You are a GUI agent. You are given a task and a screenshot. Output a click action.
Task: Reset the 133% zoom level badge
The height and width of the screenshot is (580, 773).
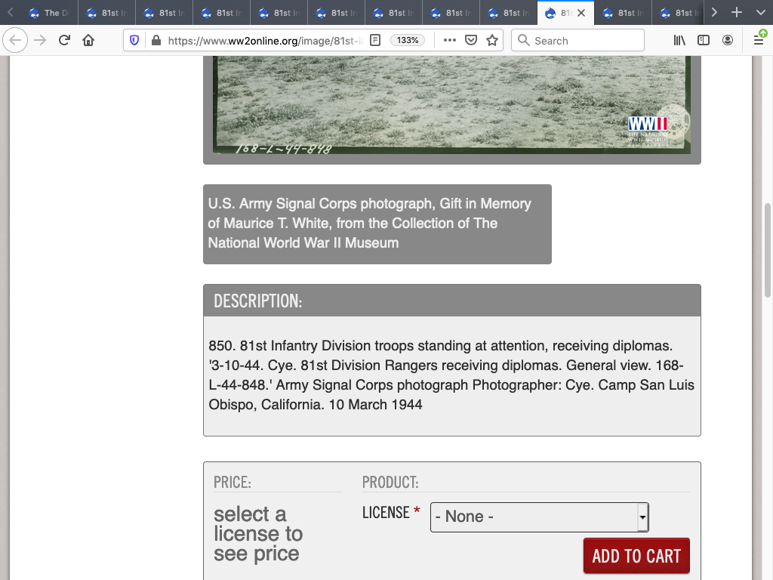[x=408, y=41]
